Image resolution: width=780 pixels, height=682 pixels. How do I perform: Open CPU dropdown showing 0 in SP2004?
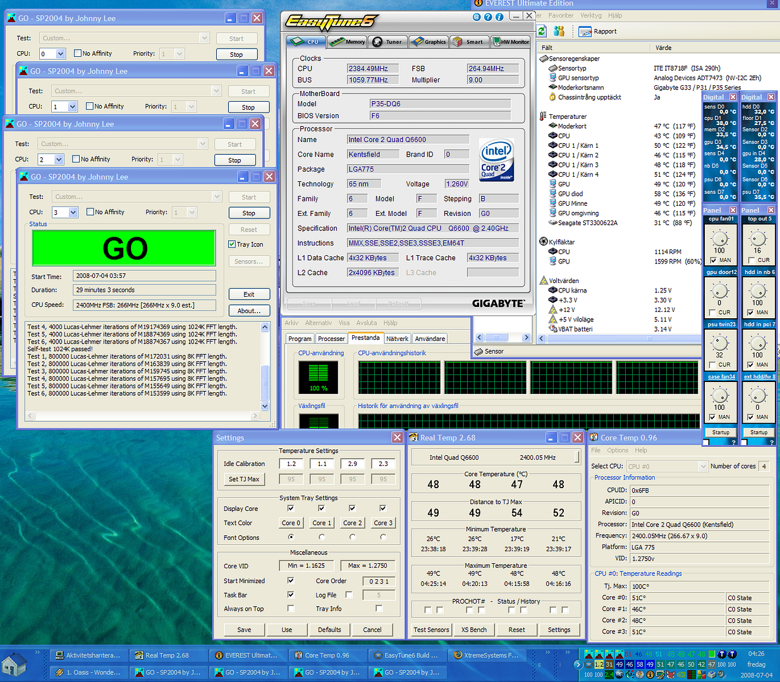point(60,54)
